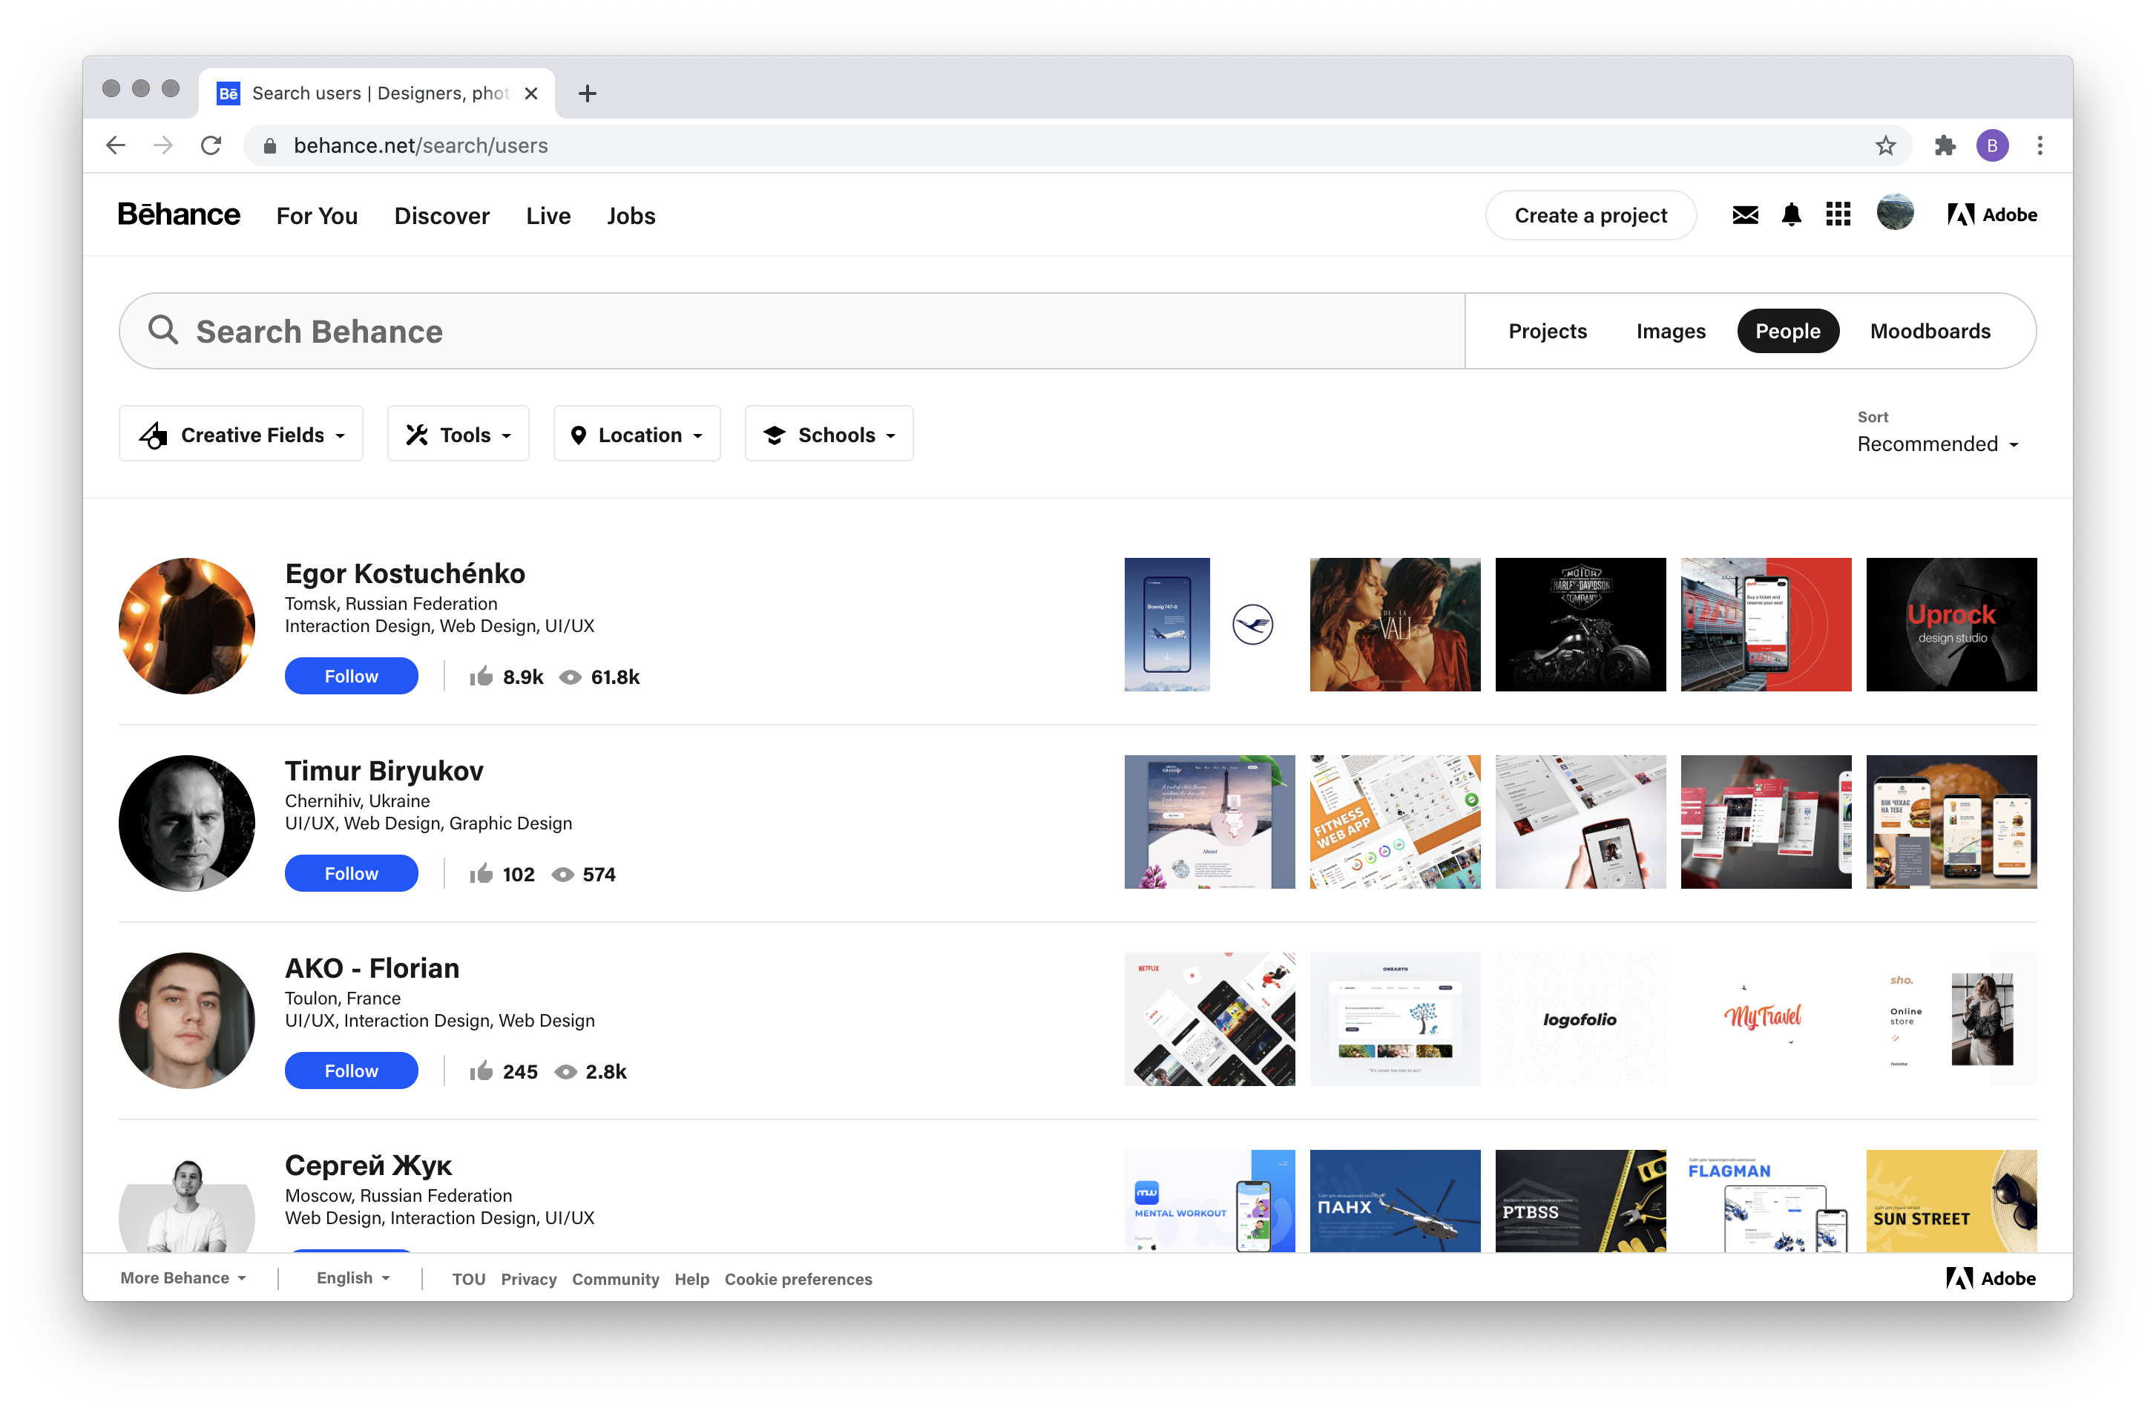Screen dimensions: 2156x1411
Task: Open the Sun Street project thumbnail
Action: [x=1951, y=1201]
